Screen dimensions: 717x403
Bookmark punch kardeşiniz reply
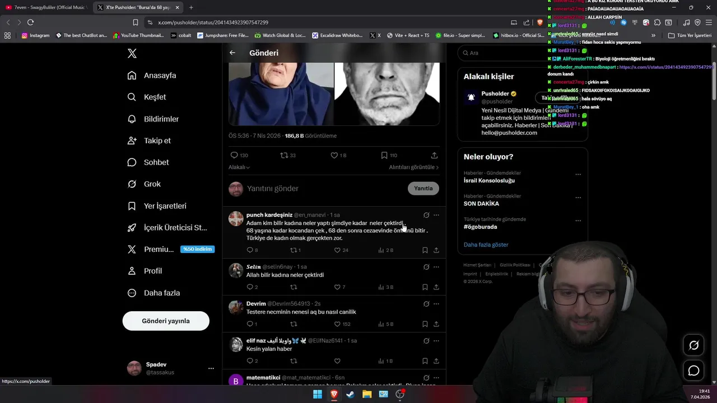[425, 250]
